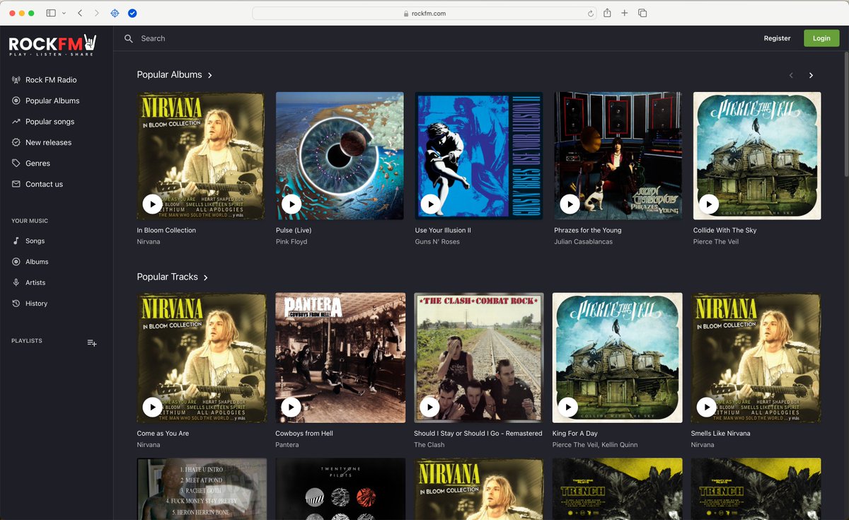This screenshot has width=849, height=520.
Task: Click the search magnifier icon
Action: tap(129, 38)
